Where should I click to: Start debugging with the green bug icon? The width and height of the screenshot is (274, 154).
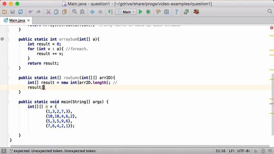pos(149,12)
